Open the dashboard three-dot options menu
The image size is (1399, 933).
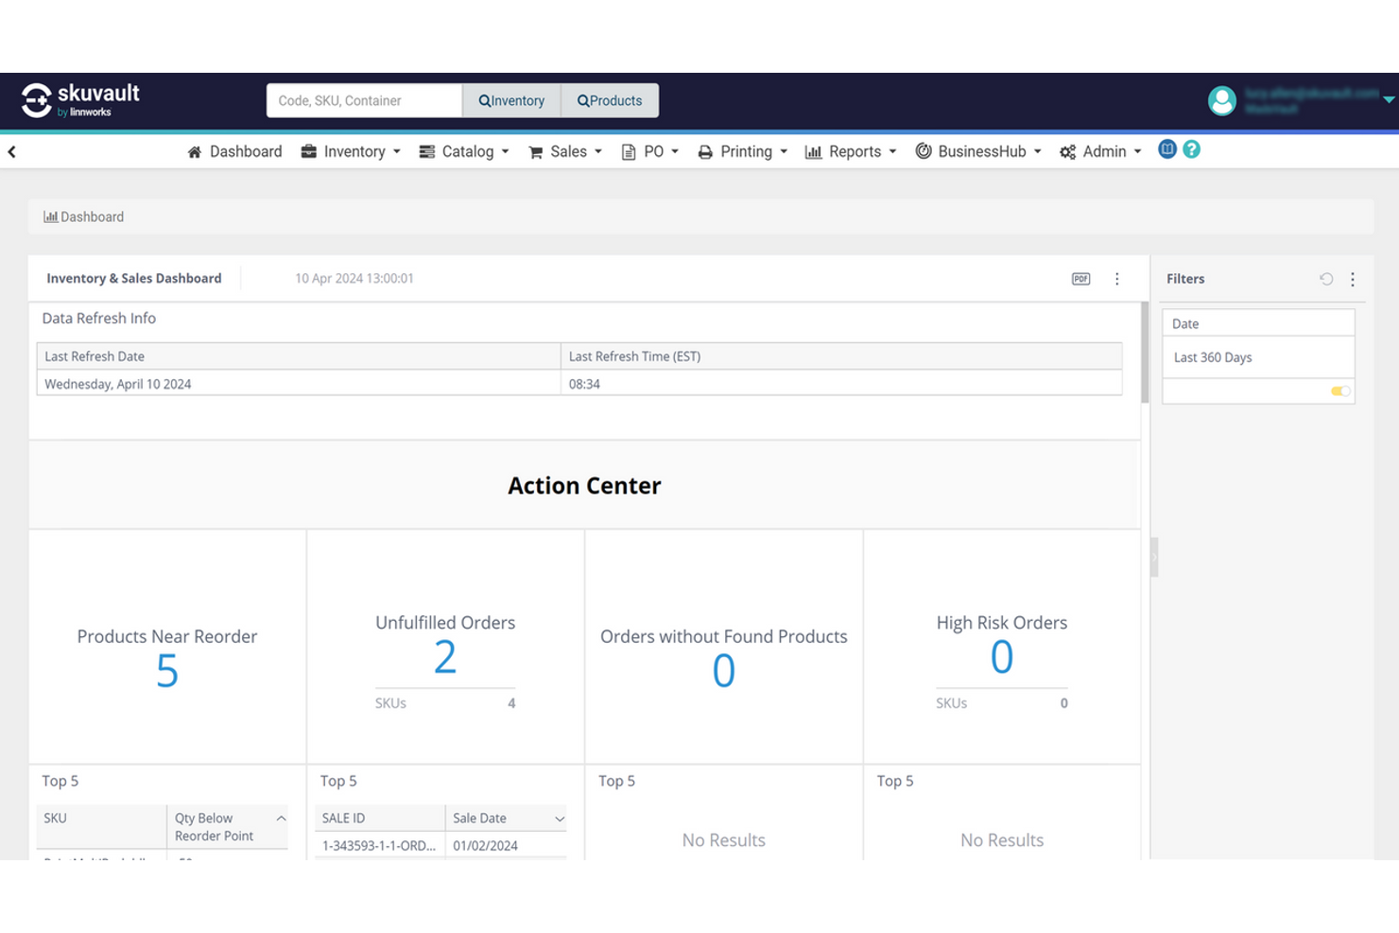click(1117, 278)
